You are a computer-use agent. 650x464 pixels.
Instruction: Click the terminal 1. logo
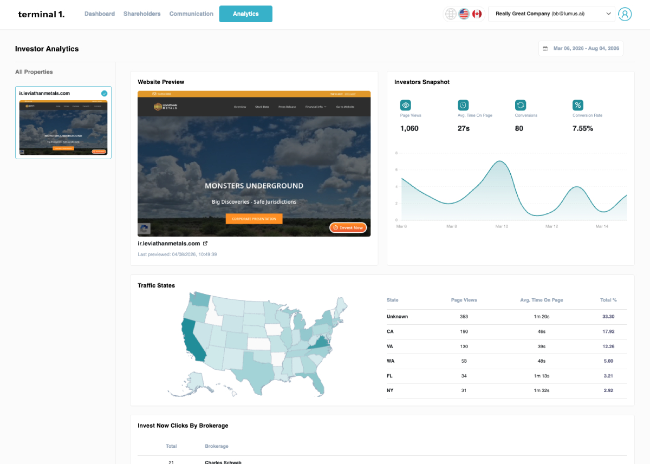[41, 14]
